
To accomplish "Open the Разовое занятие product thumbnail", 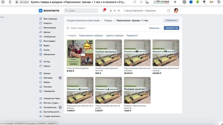I will pyautogui.click(x=137, y=90).
